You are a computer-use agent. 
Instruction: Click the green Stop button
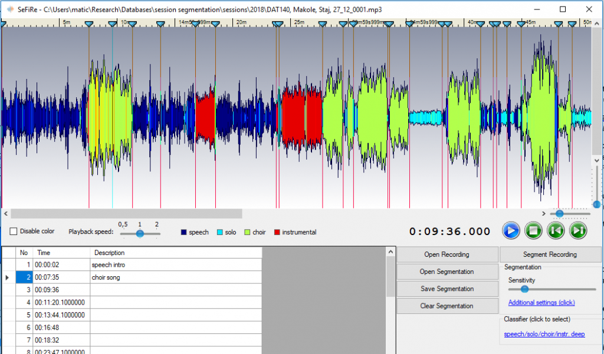(x=533, y=231)
